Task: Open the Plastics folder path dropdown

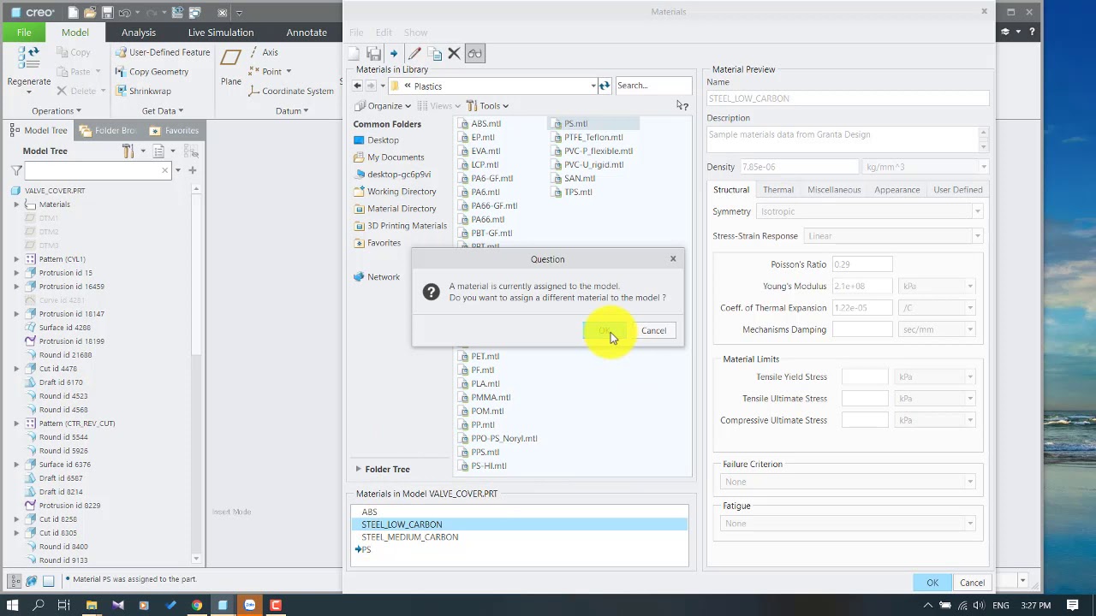Action: (x=593, y=86)
